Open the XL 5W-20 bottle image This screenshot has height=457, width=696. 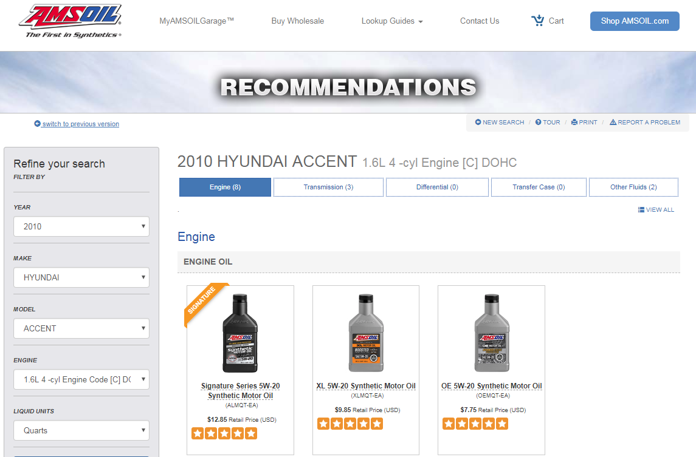pyautogui.click(x=366, y=333)
